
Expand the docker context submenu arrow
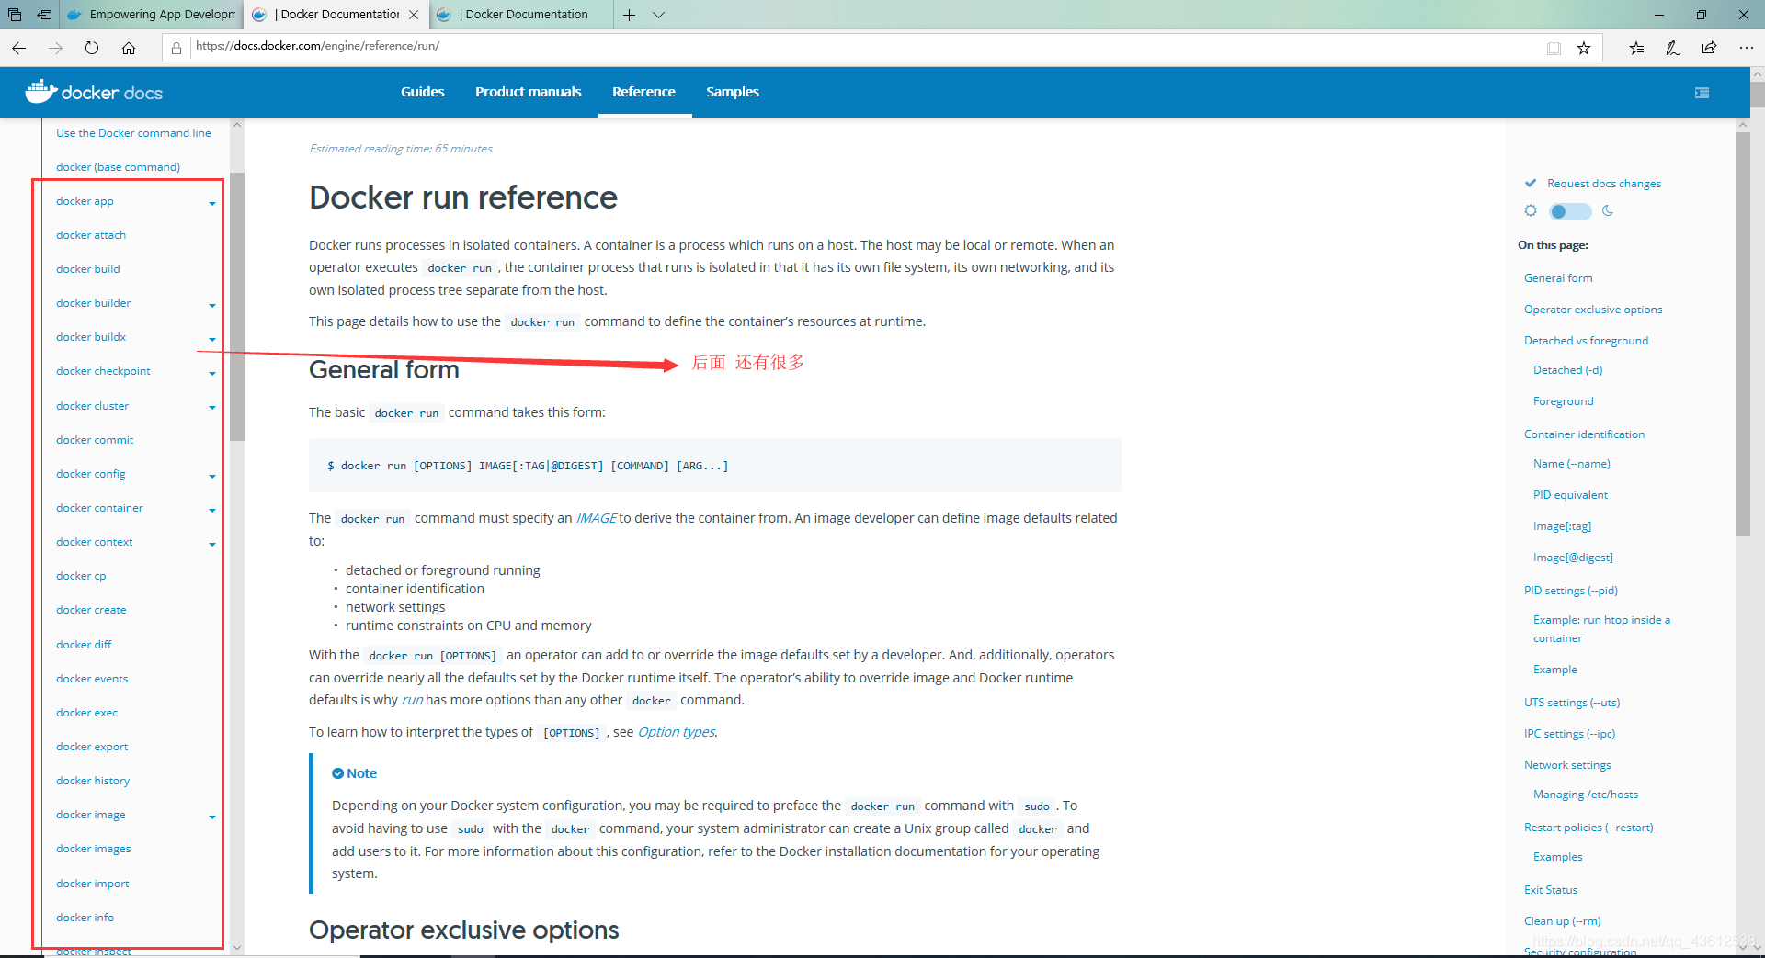[212, 544]
